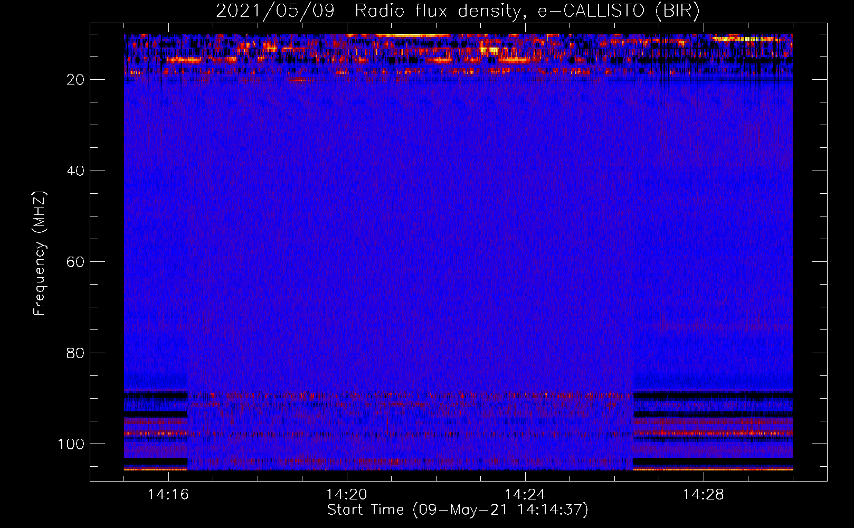854x528 pixels.
Task: Click the 'Frequency (MHZ)' axis label
Action: click(40, 253)
